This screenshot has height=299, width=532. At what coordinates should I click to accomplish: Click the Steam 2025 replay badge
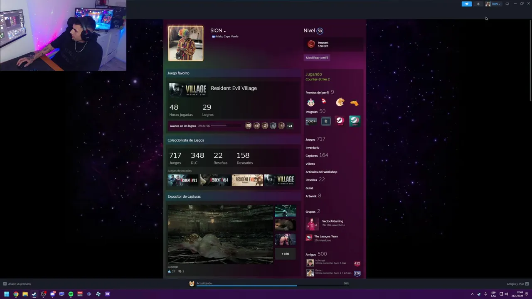click(x=340, y=121)
